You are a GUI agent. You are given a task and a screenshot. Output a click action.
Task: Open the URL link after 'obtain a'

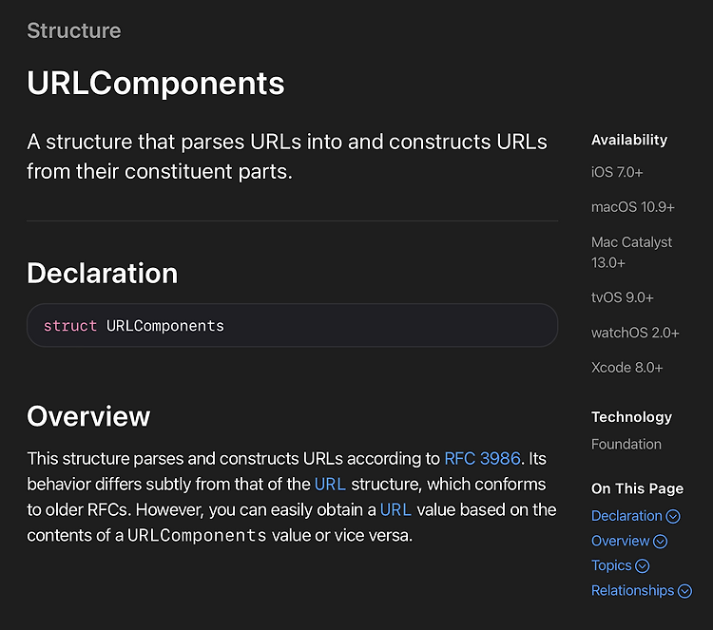395,510
